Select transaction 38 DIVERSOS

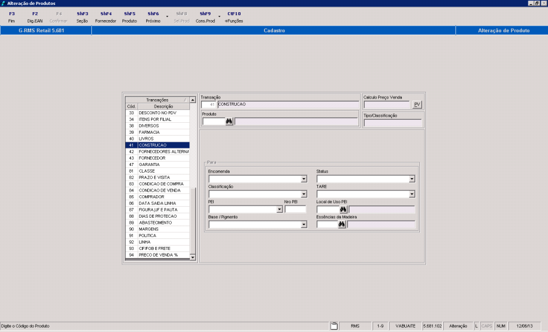157,126
